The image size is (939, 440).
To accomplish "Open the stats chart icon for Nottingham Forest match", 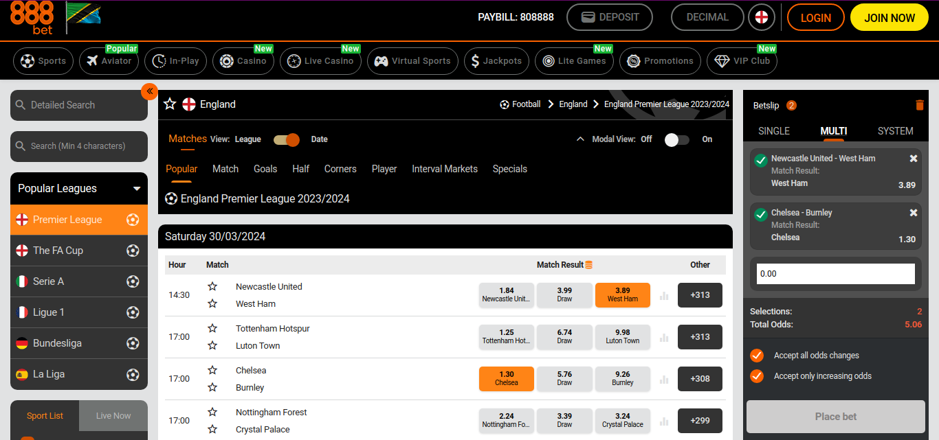I will [664, 421].
